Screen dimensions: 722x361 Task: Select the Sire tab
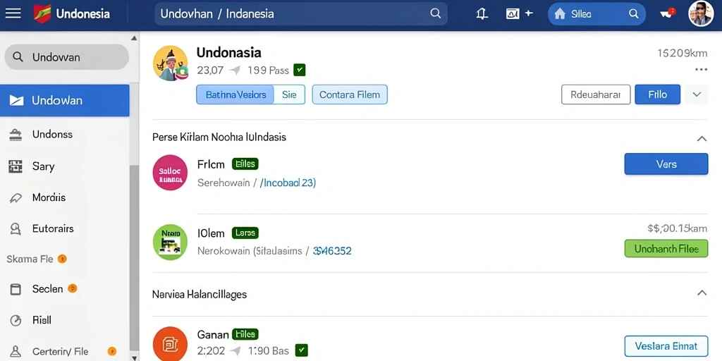click(289, 94)
